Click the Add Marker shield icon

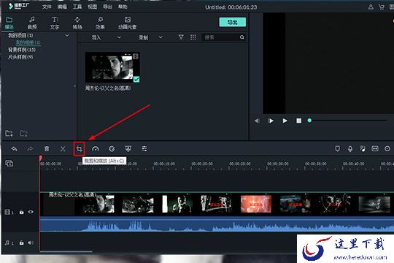click(x=338, y=149)
